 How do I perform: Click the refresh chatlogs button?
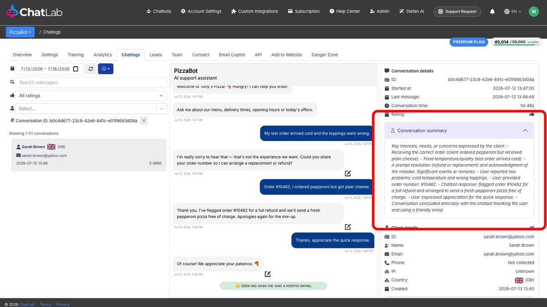click(x=91, y=69)
